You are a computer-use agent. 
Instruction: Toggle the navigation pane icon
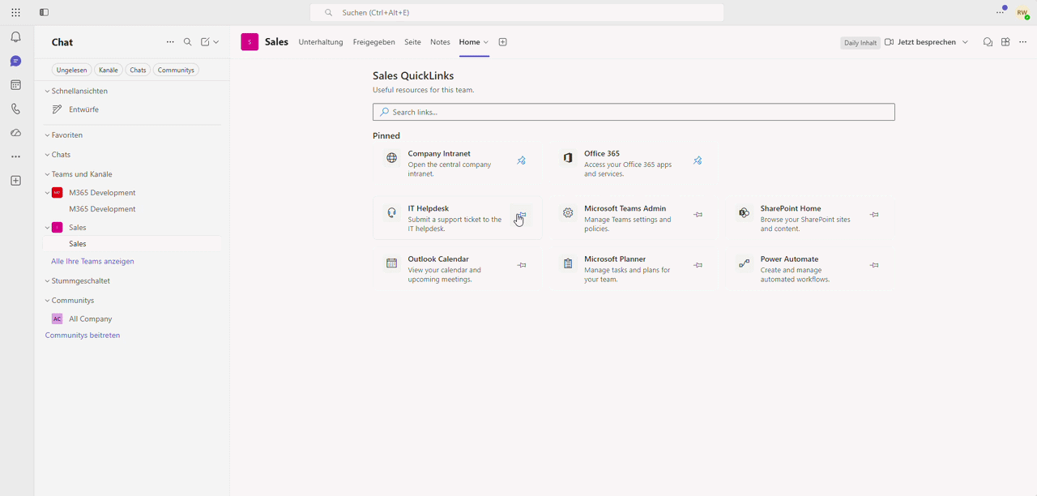pos(44,12)
